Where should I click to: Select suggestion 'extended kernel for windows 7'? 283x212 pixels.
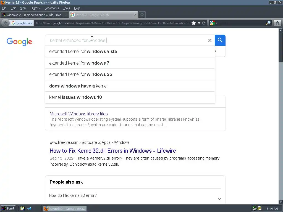[130, 63]
